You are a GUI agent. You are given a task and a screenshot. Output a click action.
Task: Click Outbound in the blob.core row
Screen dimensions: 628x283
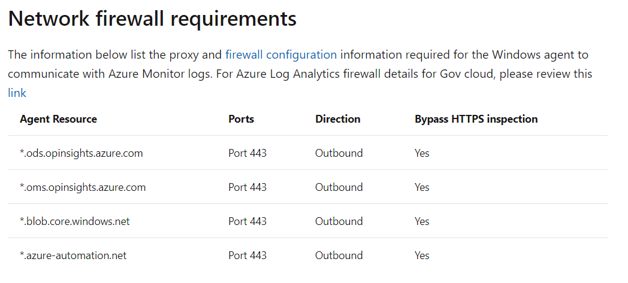click(x=339, y=221)
